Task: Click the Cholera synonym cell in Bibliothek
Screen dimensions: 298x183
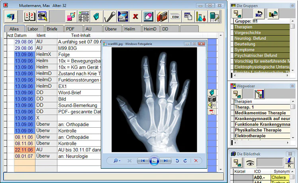Action: pos(280,177)
